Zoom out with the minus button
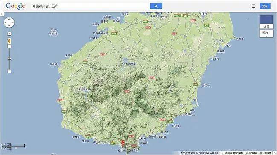The width and height of the screenshot is (277, 155). coord(9,71)
